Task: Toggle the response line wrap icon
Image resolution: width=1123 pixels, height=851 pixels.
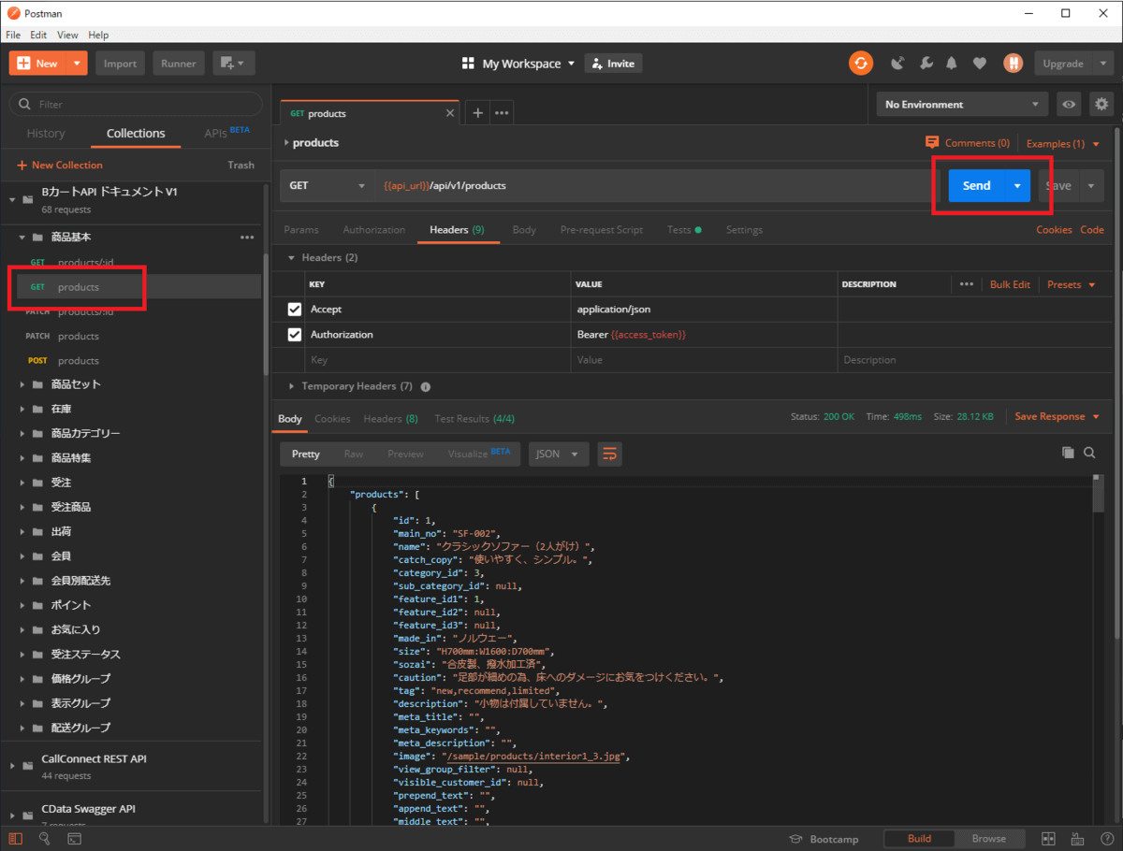Action: click(x=610, y=454)
